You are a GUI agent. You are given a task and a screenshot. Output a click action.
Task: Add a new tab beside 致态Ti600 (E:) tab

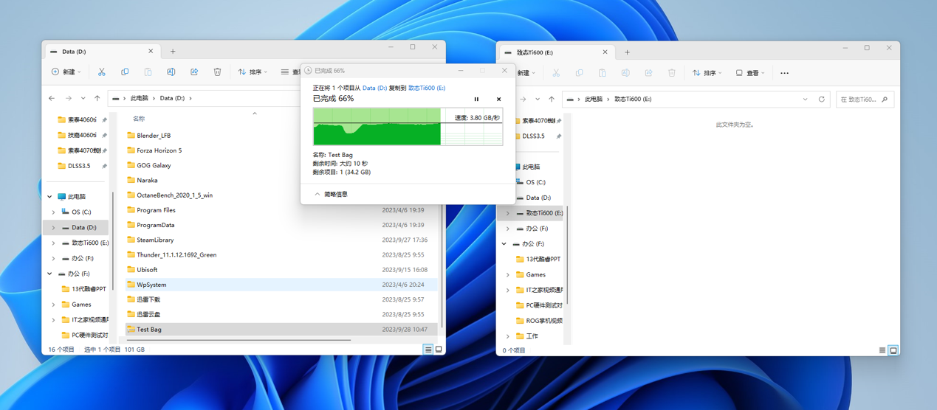click(x=627, y=52)
